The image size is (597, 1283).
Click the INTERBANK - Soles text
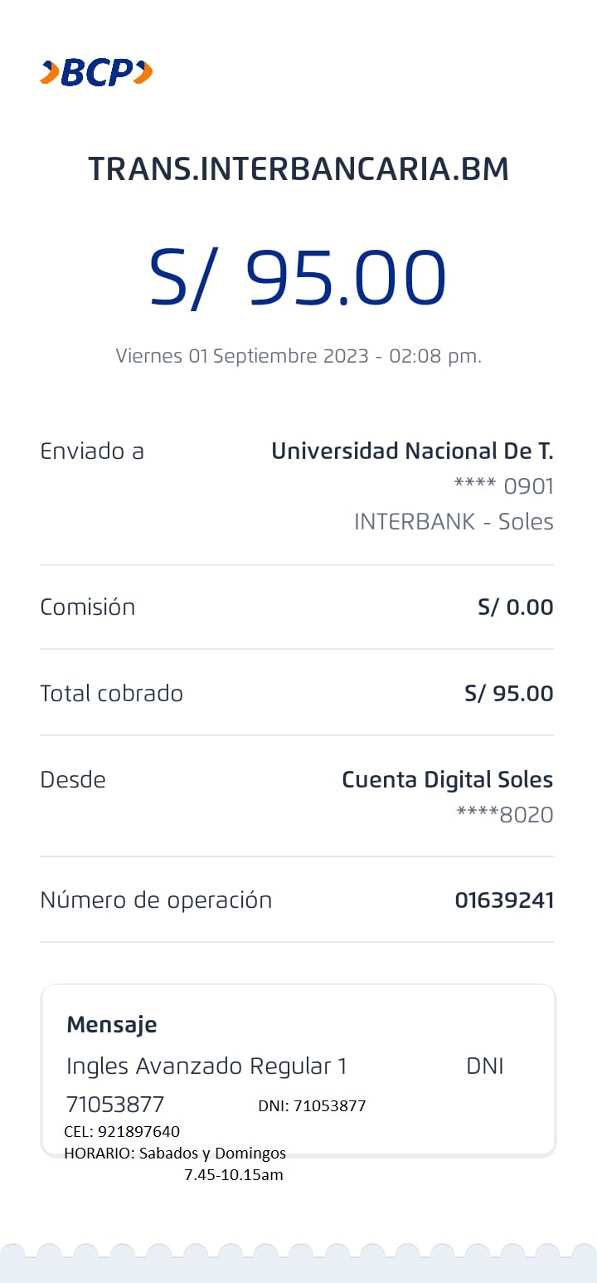coord(454,522)
